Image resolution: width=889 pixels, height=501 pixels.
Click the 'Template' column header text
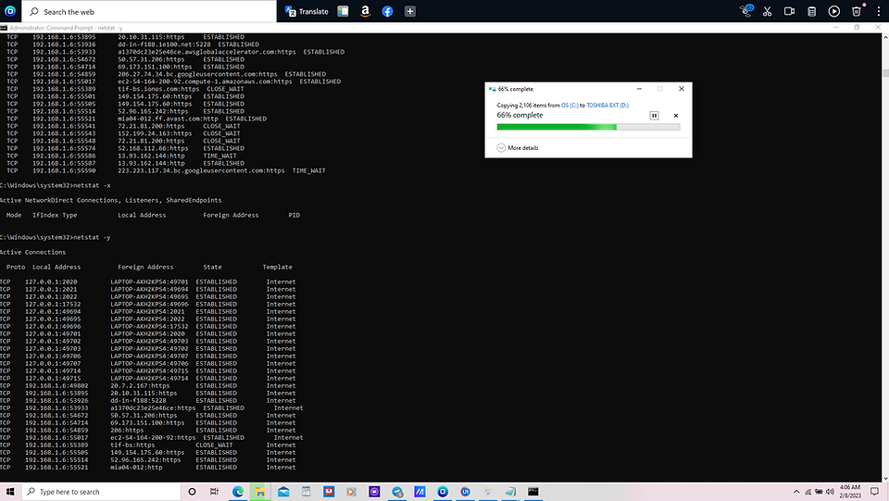[277, 267]
